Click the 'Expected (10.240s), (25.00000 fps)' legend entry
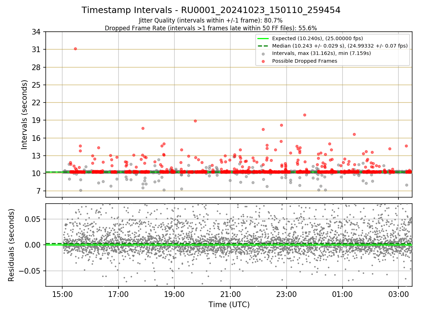 [x=318, y=38]
